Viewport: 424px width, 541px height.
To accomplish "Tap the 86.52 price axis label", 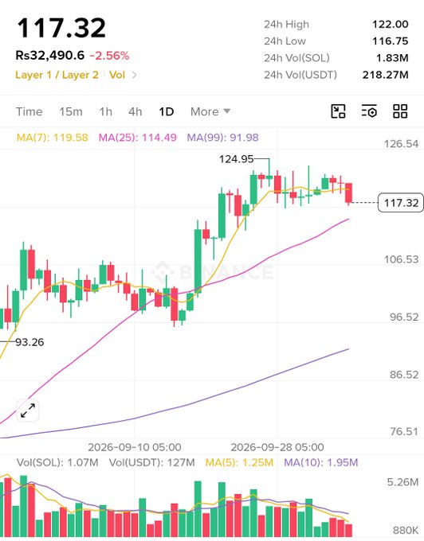I will tap(404, 375).
